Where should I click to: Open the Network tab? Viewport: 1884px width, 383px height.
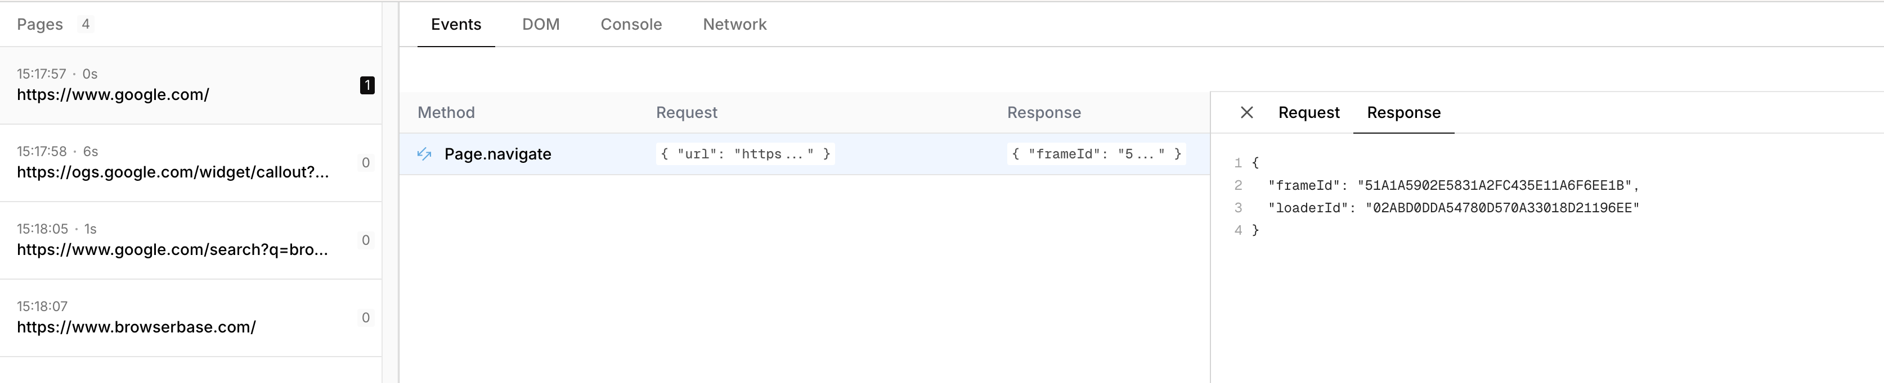[734, 24]
